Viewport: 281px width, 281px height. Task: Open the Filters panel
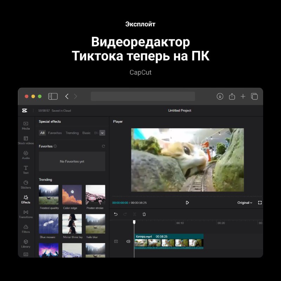tap(26, 229)
